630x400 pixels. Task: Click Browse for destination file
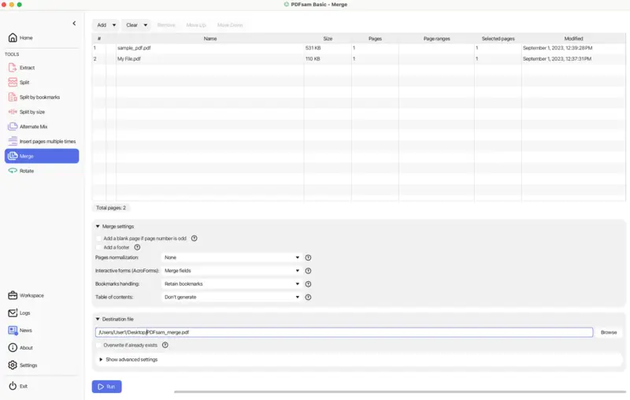click(x=609, y=332)
